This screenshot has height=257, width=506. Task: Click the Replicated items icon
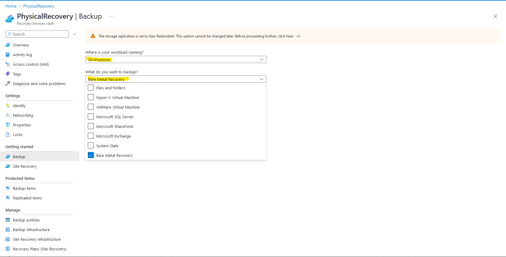(8, 198)
